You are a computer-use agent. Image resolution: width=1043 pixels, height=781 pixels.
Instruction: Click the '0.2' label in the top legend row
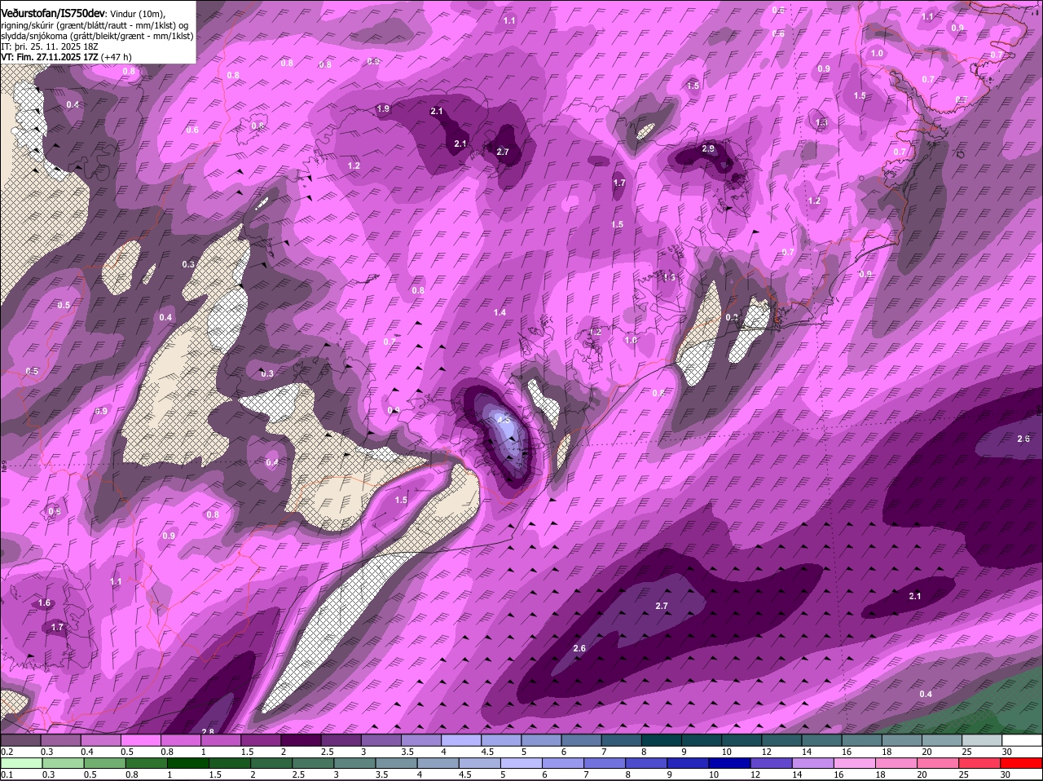click(7, 751)
